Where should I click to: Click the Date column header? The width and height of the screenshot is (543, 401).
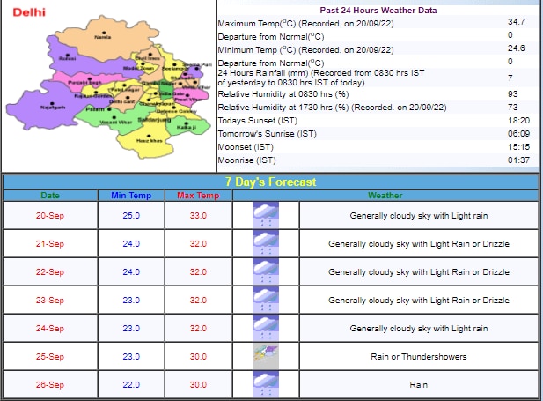[51, 195]
